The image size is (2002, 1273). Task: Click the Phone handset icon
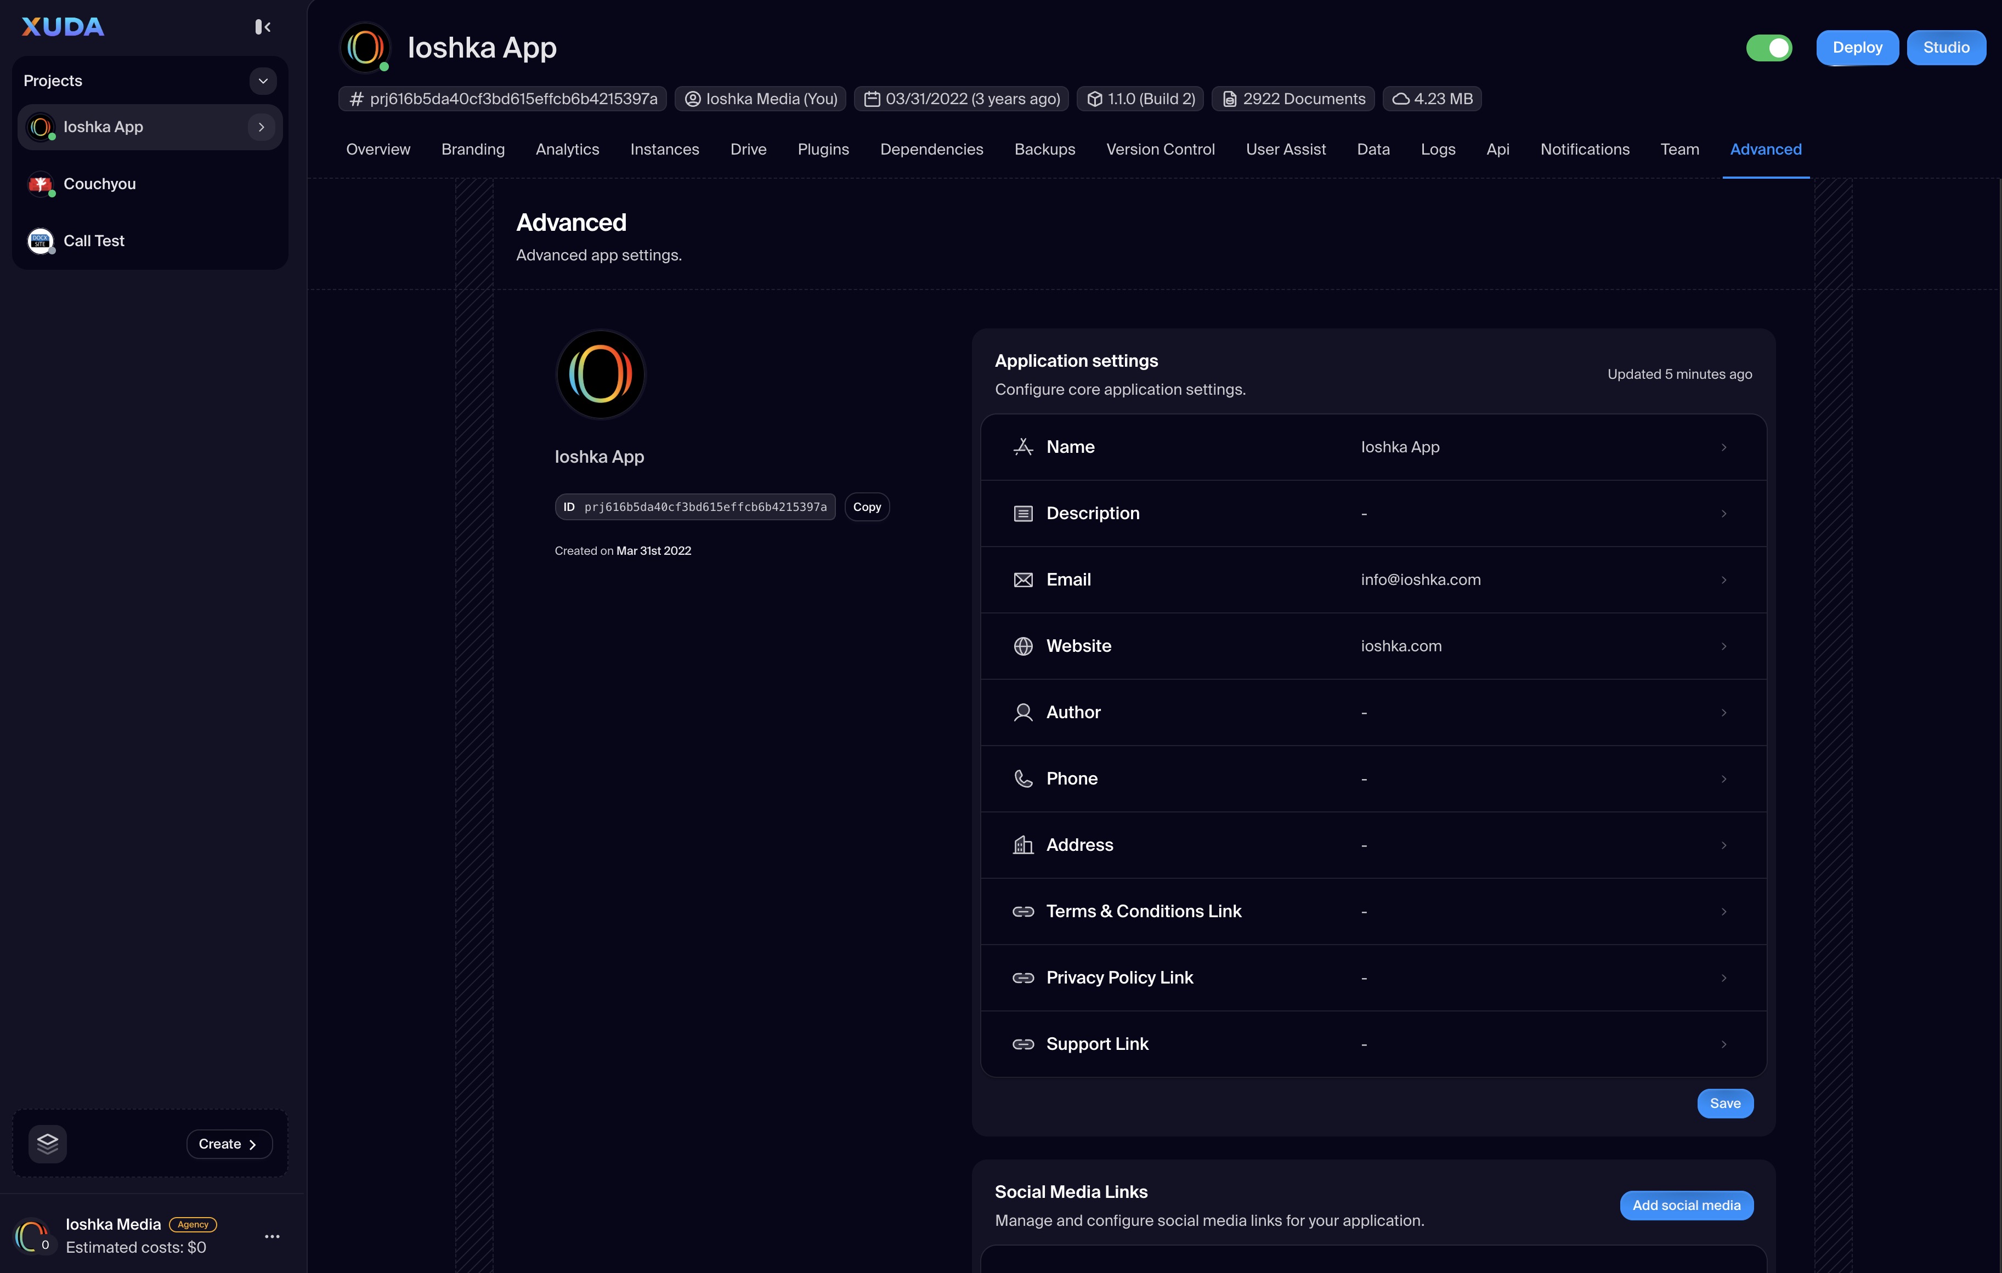[x=1022, y=778]
